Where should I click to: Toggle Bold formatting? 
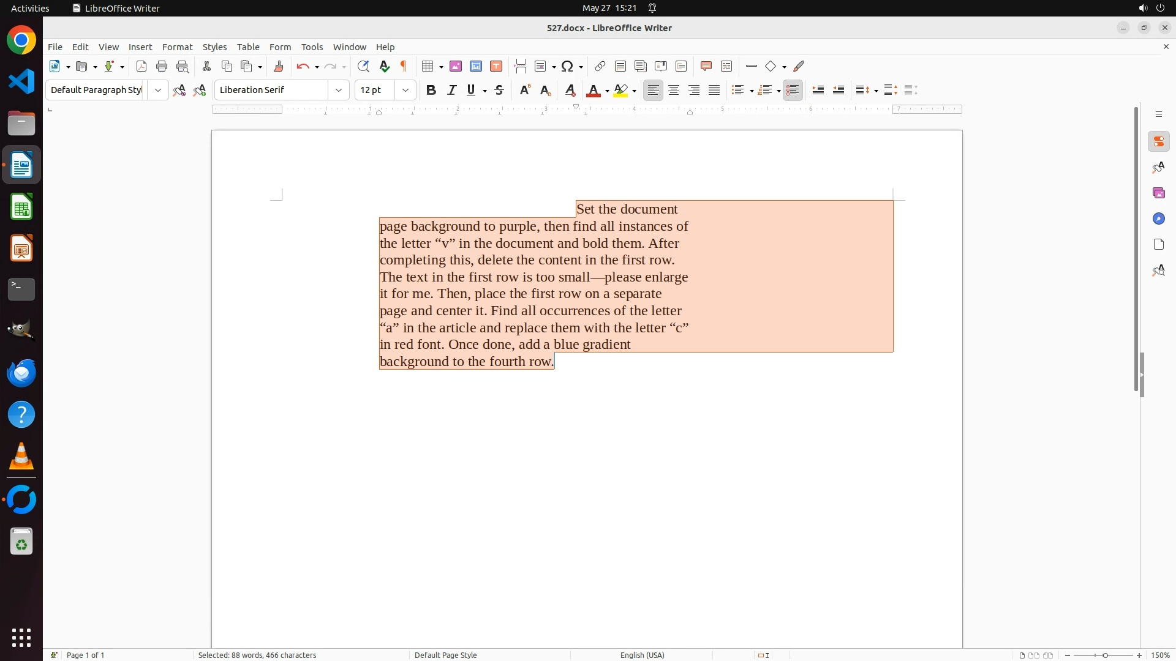[431, 90]
